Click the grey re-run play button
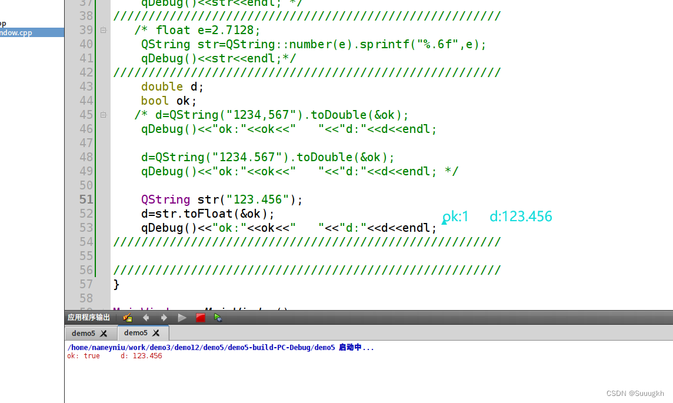 182,318
